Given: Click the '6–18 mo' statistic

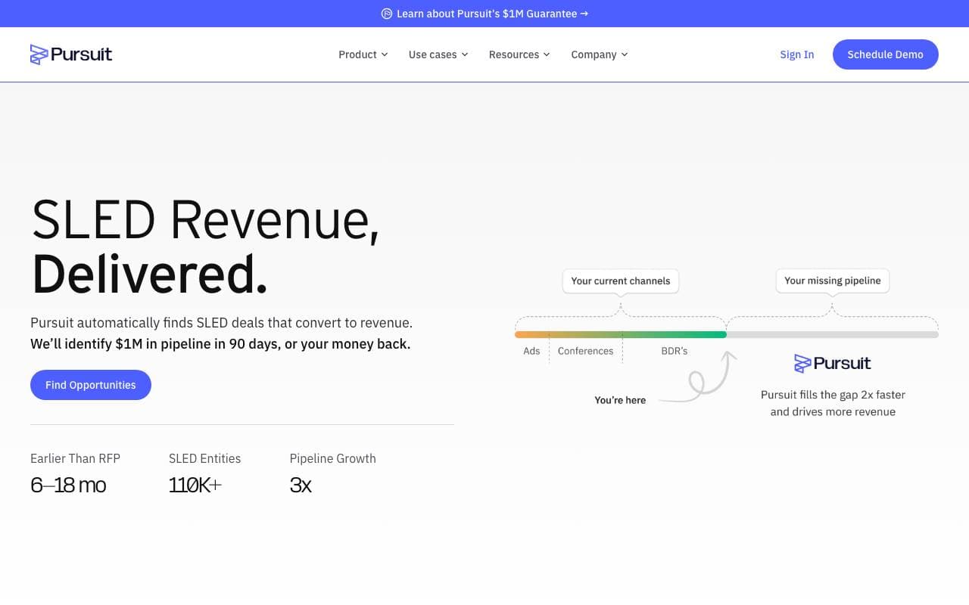Looking at the screenshot, I should coord(68,485).
